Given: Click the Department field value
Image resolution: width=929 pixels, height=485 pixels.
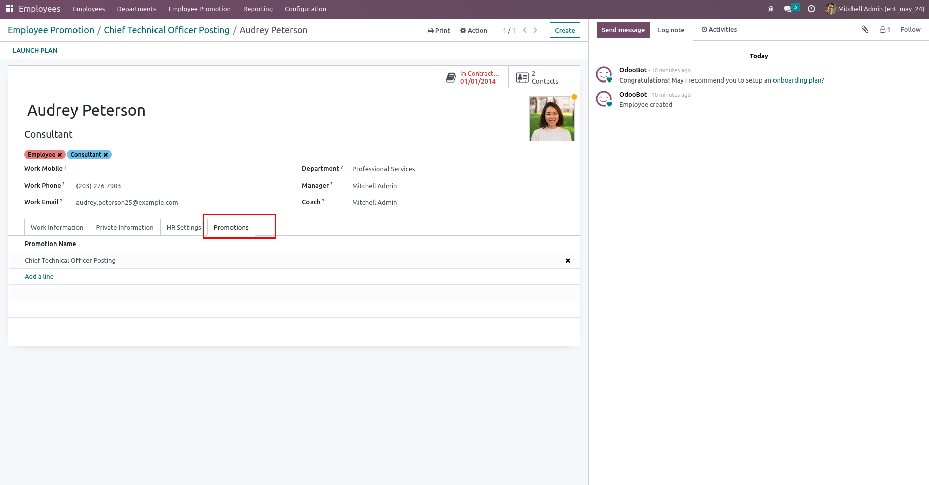Looking at the screenshot, I should (x=383, y=169).
